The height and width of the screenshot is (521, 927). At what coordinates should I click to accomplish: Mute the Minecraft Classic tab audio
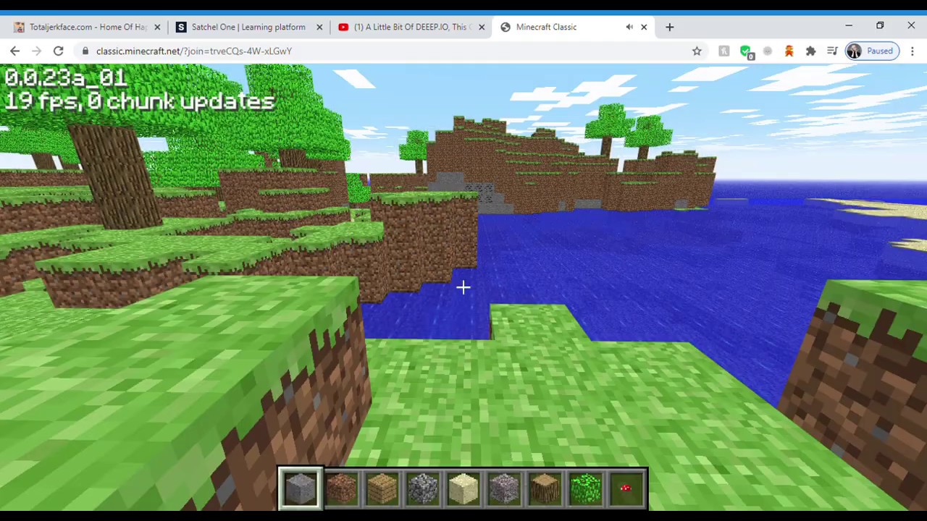pyautogui.click(x=629, y=27)
